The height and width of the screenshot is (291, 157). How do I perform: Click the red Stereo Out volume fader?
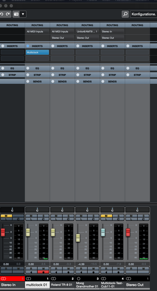tap(128, 232)
